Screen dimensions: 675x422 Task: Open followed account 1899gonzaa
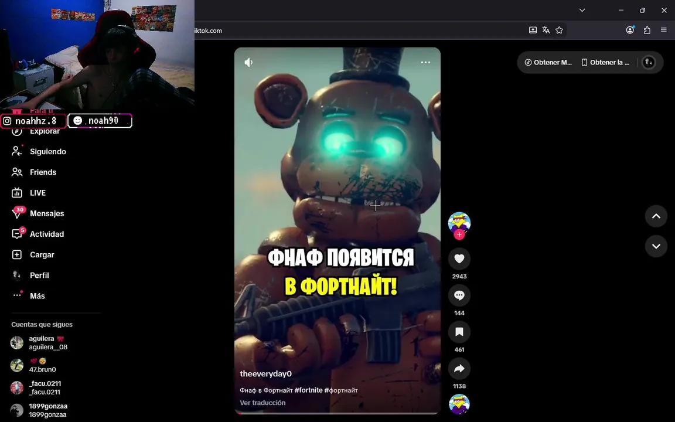(48, 410)
